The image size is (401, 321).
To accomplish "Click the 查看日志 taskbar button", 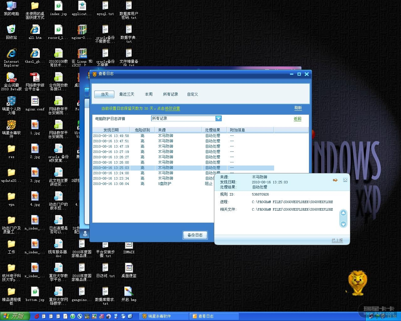I will click(x=214, y=316).
